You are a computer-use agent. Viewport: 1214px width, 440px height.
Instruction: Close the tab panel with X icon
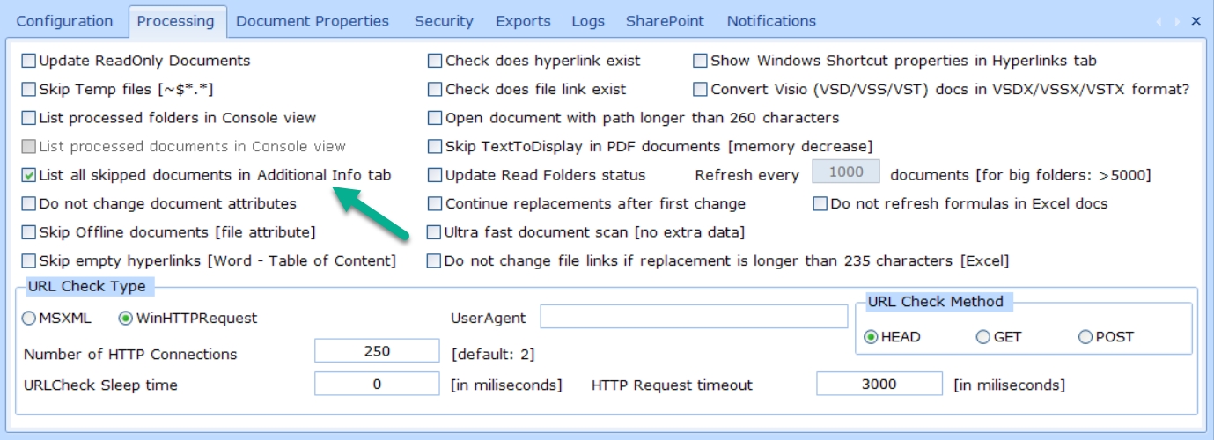click(x=1196, y=21)
